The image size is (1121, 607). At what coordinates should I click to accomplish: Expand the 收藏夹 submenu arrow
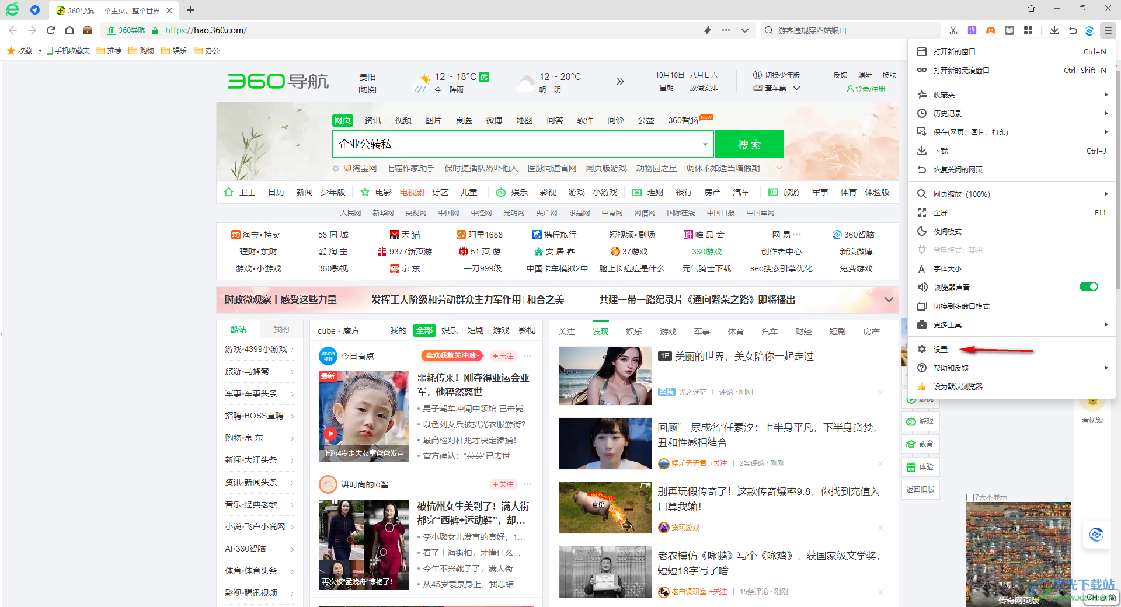point(1106,95)
